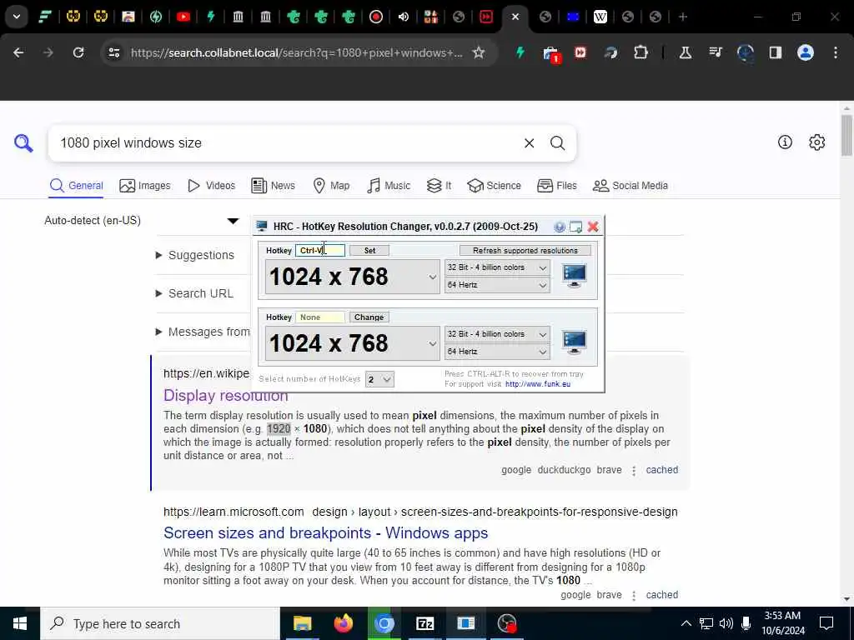The image size is (854, 640).
Task: Click the browser address bar URL
Action: tap(297, 52)
